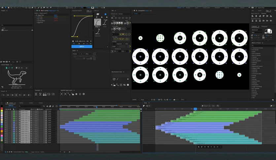Toggle visibility eye of the first timeline layer
This screenshot has width=276, height=160.
click(x=5, y=111)
